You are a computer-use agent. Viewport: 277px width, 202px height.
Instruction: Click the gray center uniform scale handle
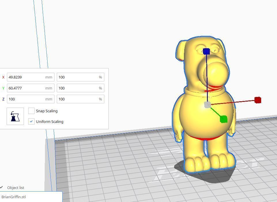pos(208,105)
